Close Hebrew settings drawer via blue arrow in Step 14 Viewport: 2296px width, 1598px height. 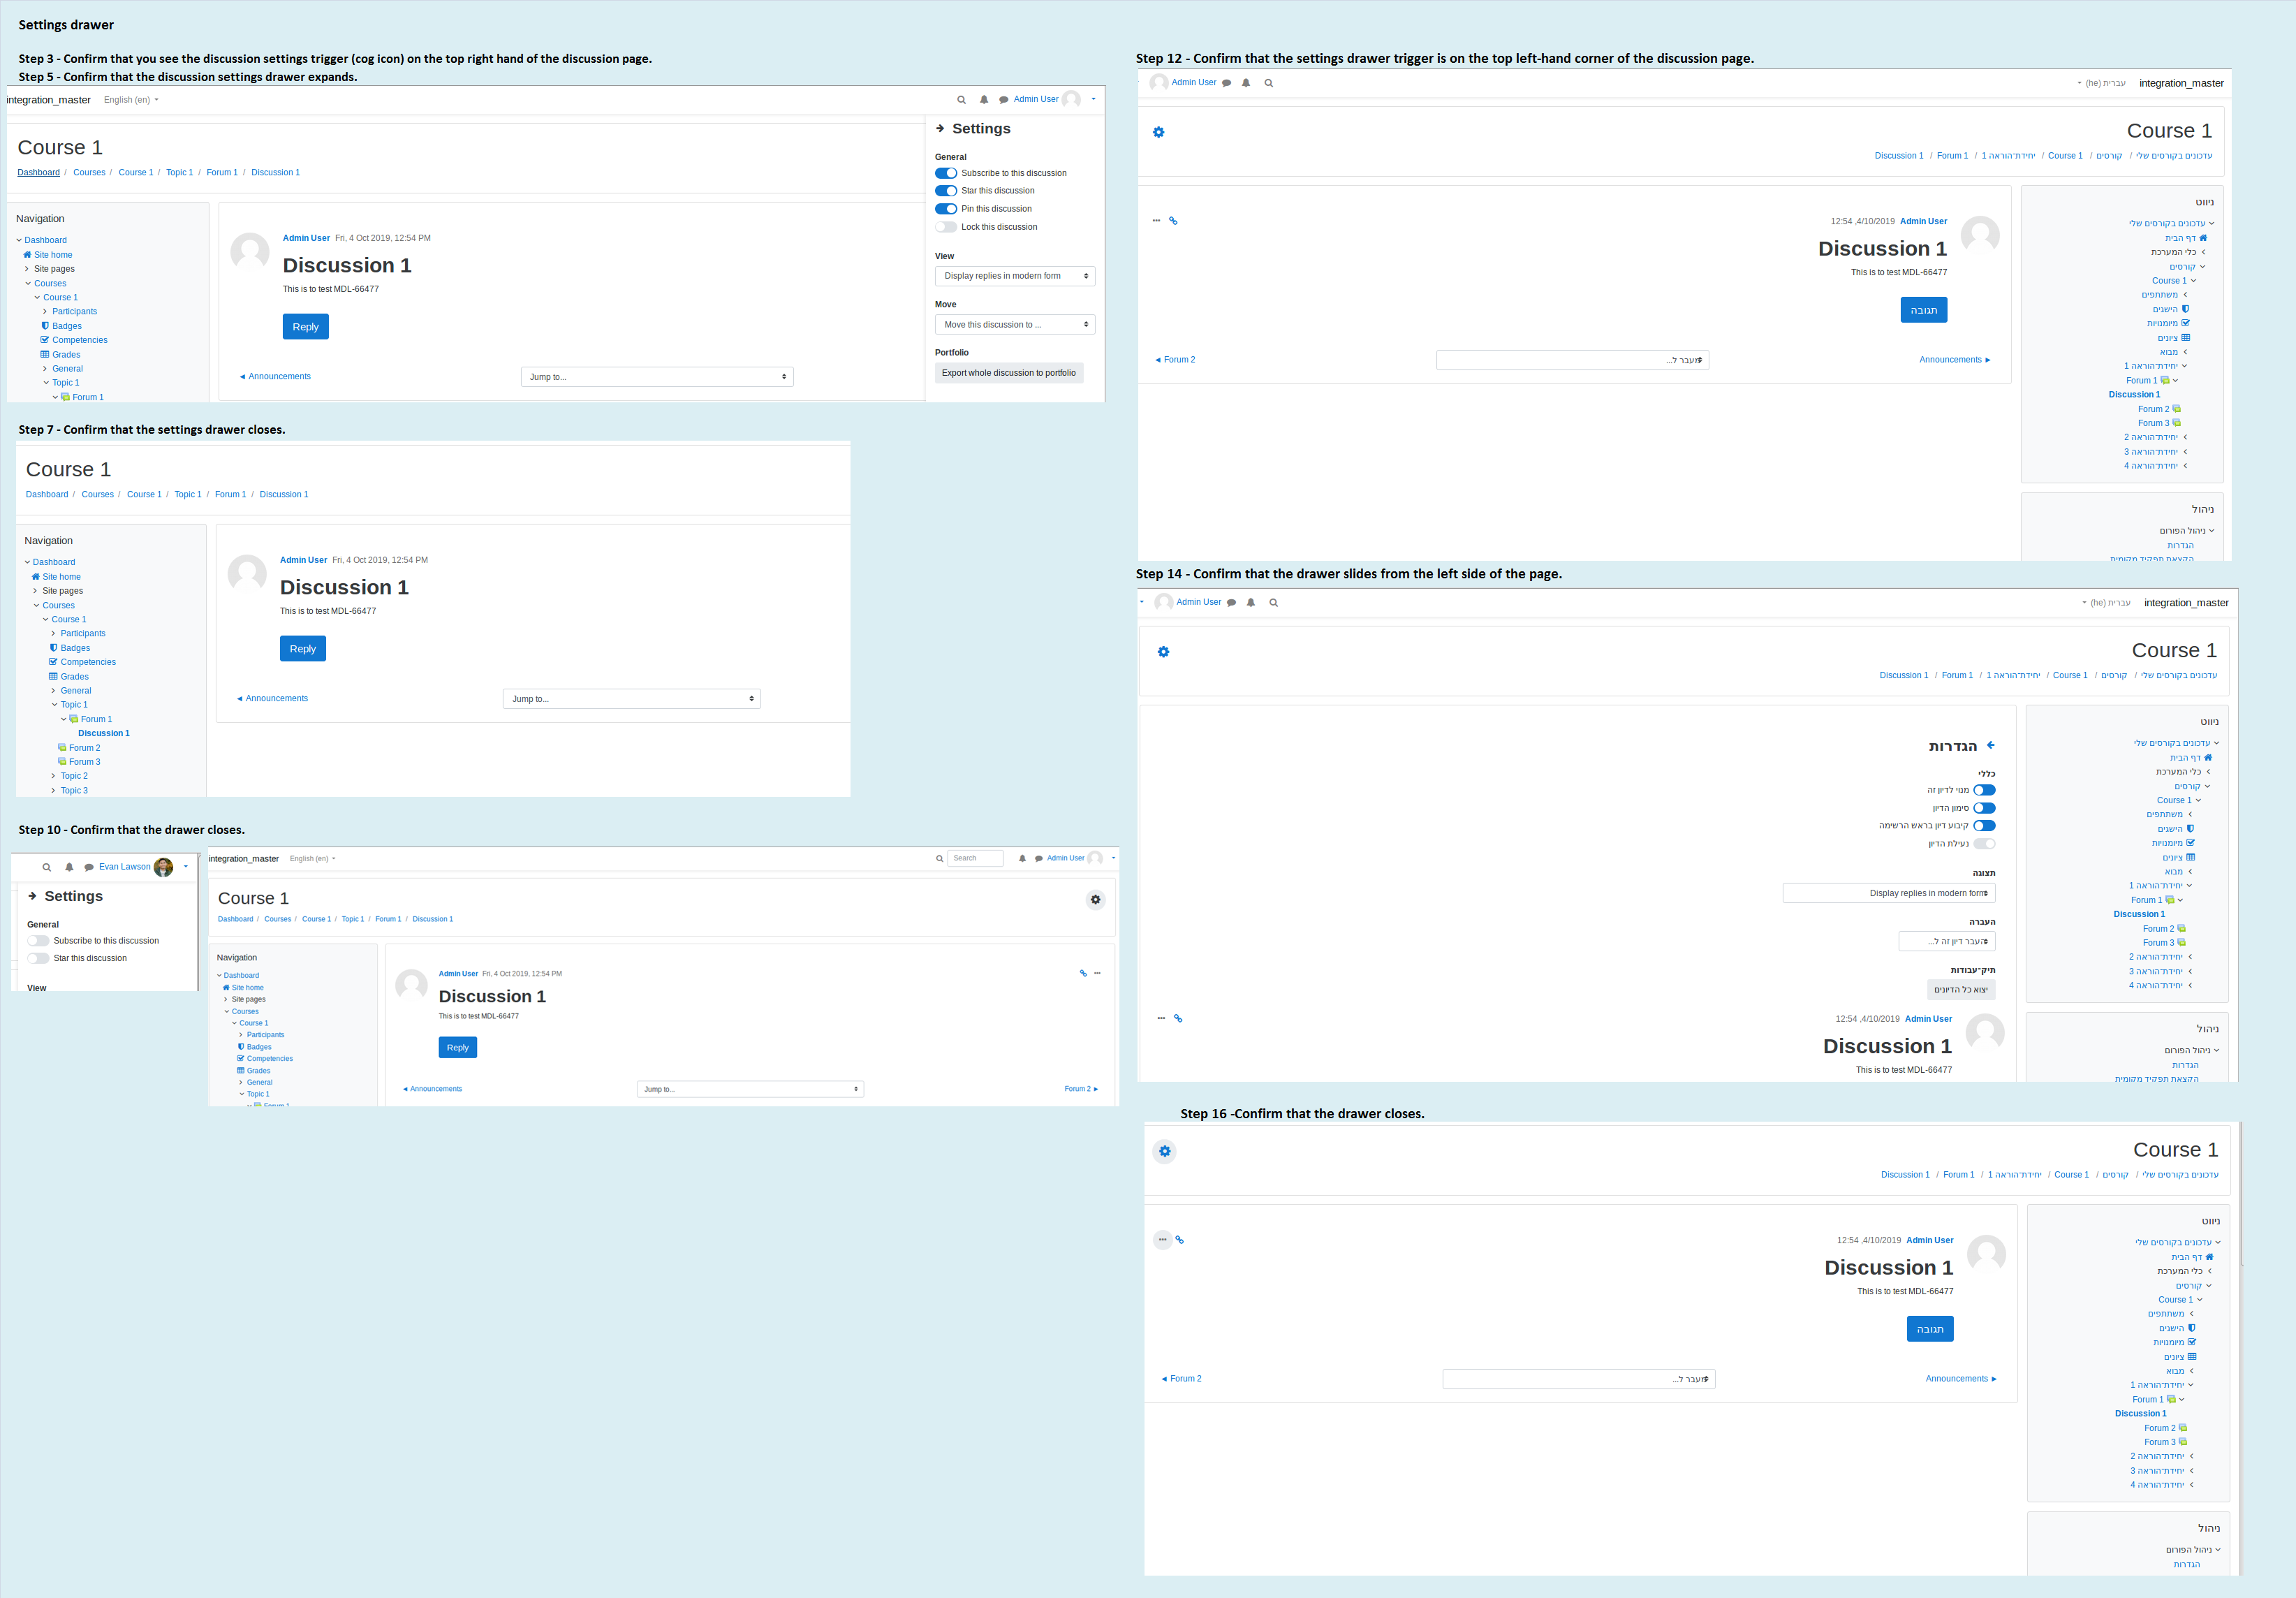[1990, 745]
